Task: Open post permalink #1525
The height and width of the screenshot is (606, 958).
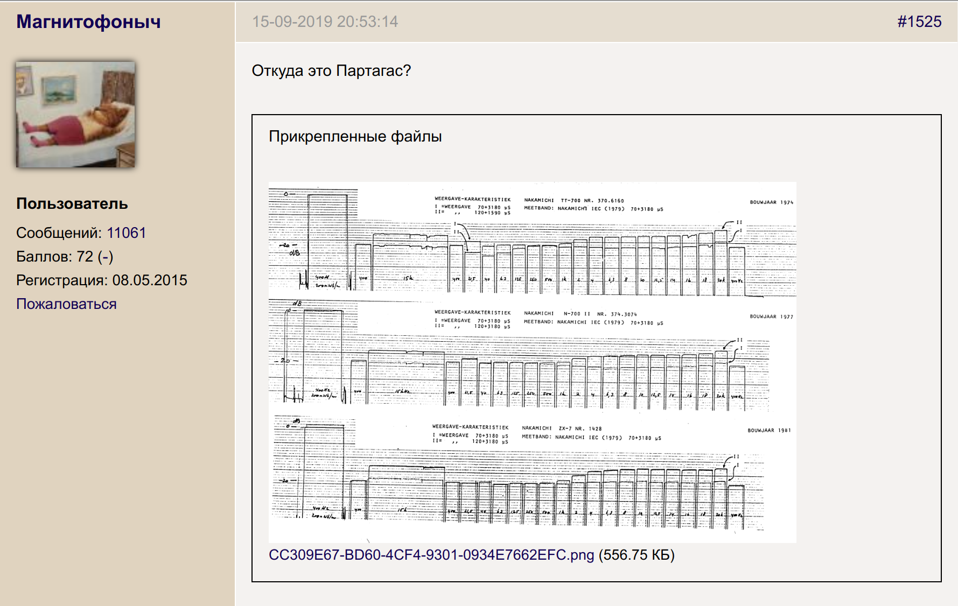Action: point(919,22)
